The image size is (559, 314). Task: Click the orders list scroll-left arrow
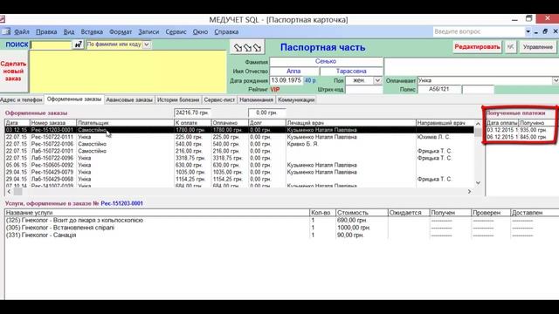point(9,192)
